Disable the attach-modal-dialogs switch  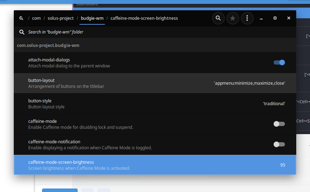tap(279, 62)
